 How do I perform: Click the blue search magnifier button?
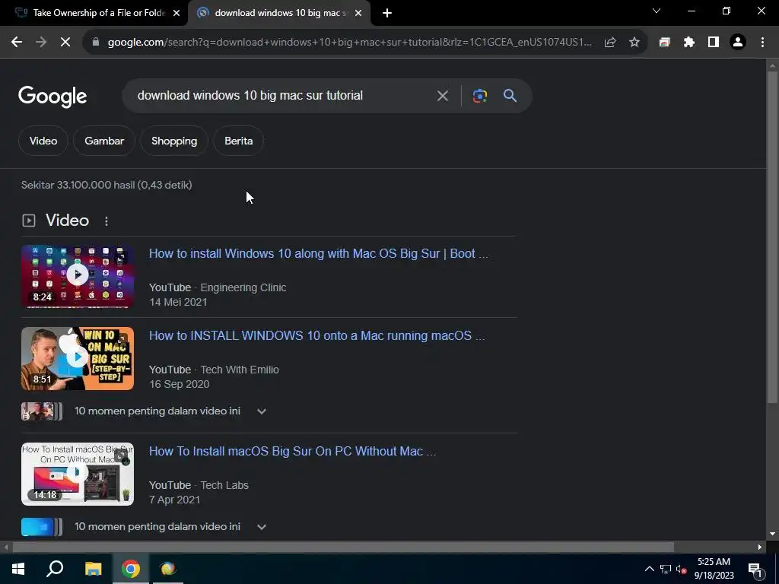[x=510, y=96]
